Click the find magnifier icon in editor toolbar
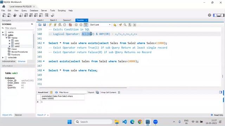Viewport: 225px width, 126px height. pyautogui.click(x=125, y=25)
